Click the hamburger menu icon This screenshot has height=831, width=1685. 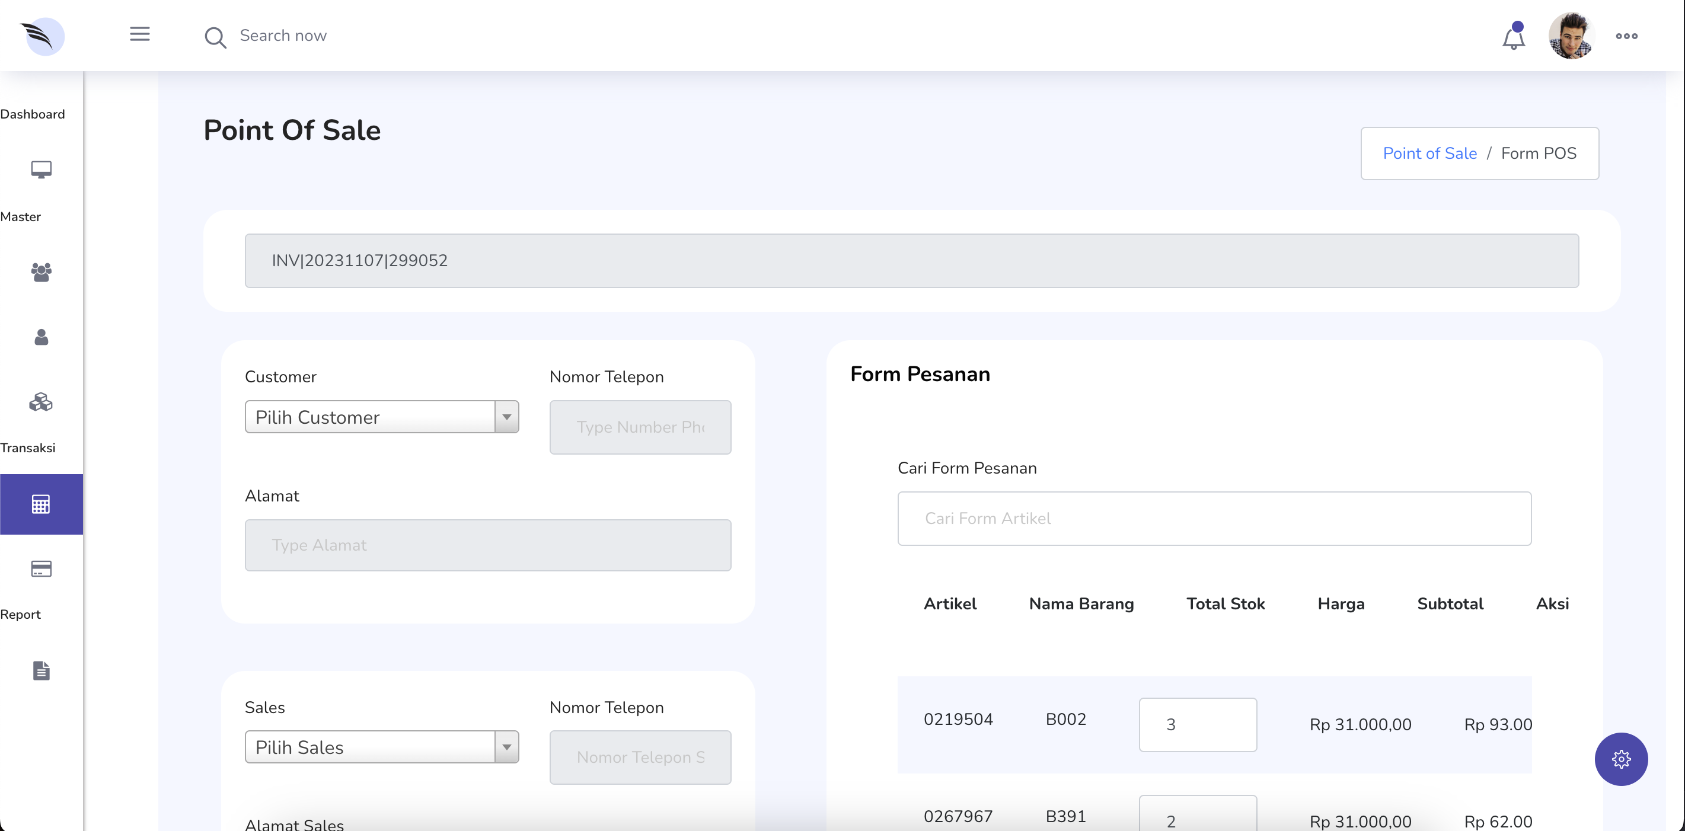(139, 34)
